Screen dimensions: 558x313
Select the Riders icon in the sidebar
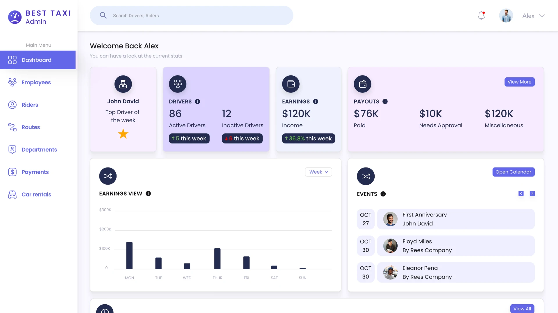12,105
